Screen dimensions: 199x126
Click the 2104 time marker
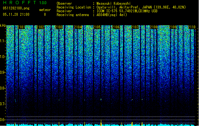point(78,27)
